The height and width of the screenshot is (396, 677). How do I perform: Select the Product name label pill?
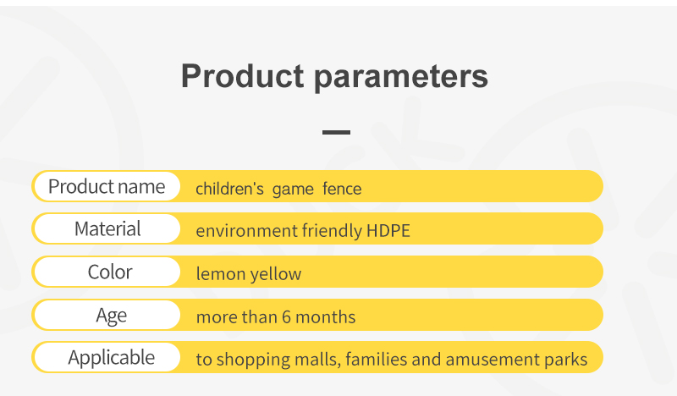pyautogui.click(x=107, y=186)
